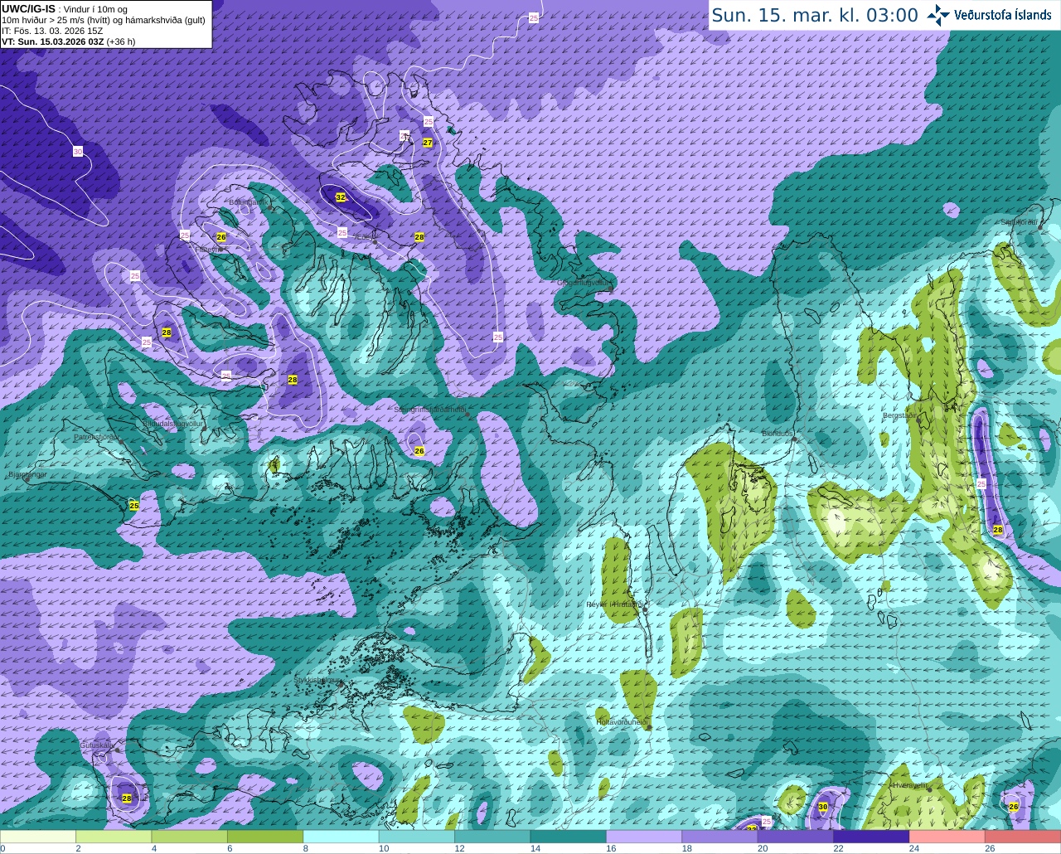Select the date header Sun. 15. mar. kl. 03:00
1061x854 pixels.
(x=815, y=15)
